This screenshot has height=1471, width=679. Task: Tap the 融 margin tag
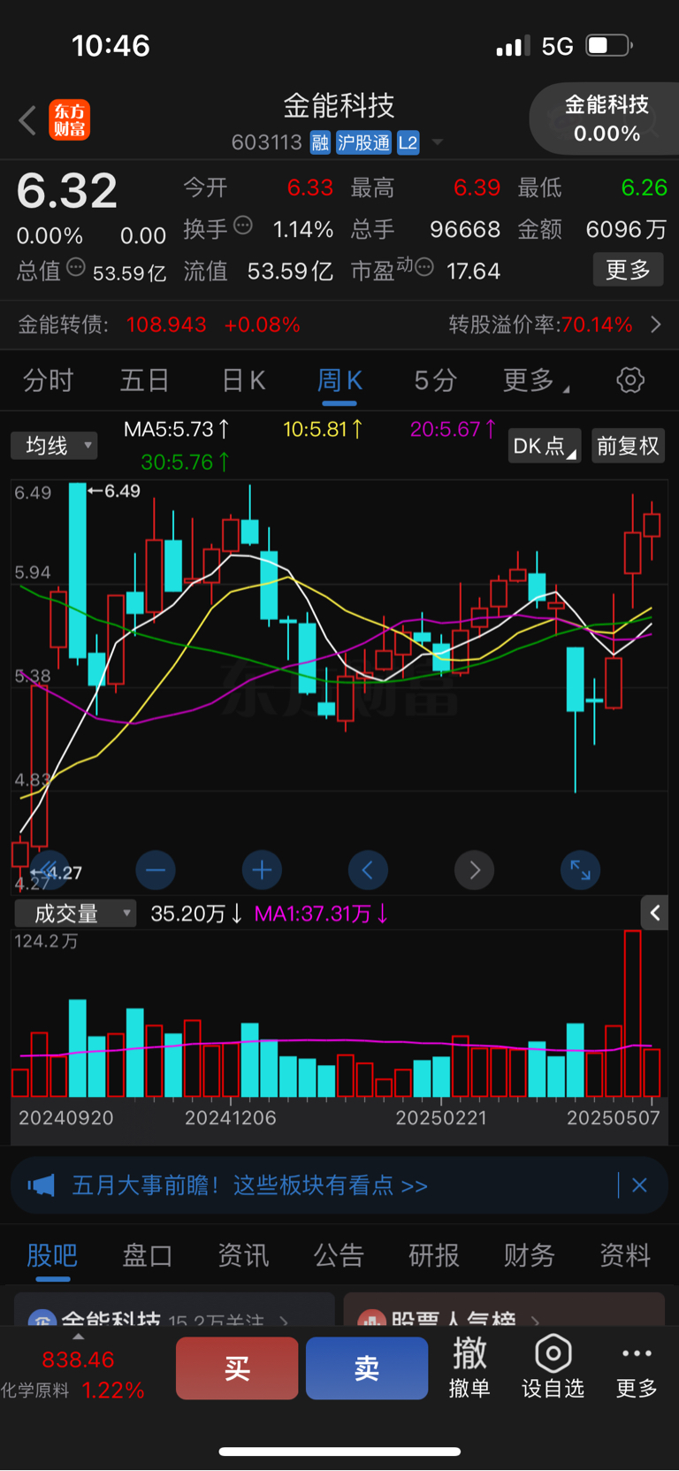(x=320, y=142)
